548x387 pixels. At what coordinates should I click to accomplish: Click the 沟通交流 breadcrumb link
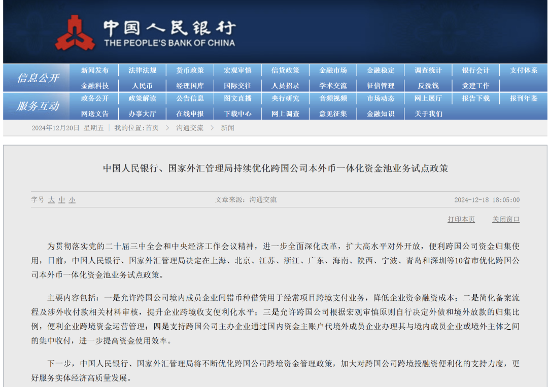point(190,128)
